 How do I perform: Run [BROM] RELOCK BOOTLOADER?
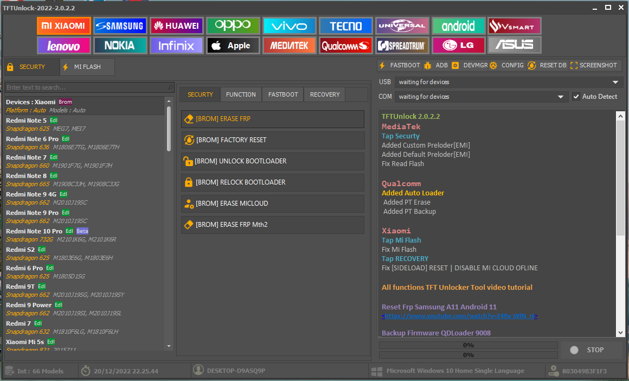pyautogui.click(x=273, y=182)
